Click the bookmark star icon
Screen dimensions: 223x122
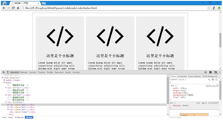coord(209,8)
